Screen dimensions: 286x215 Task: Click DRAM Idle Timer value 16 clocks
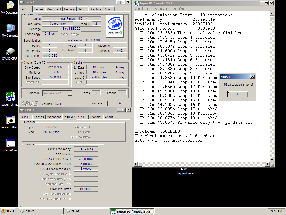(86, 189)
